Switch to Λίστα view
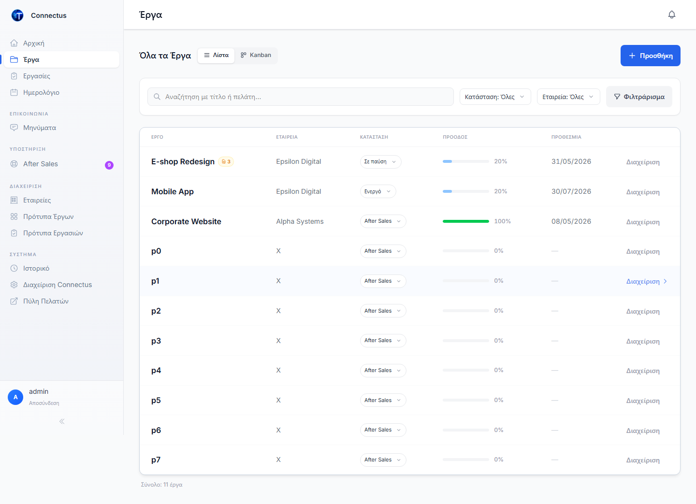 point(216,56)
